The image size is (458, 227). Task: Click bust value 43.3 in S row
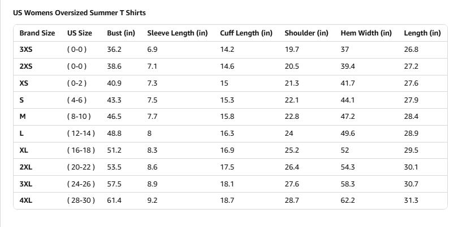click(x=114, y=100)
